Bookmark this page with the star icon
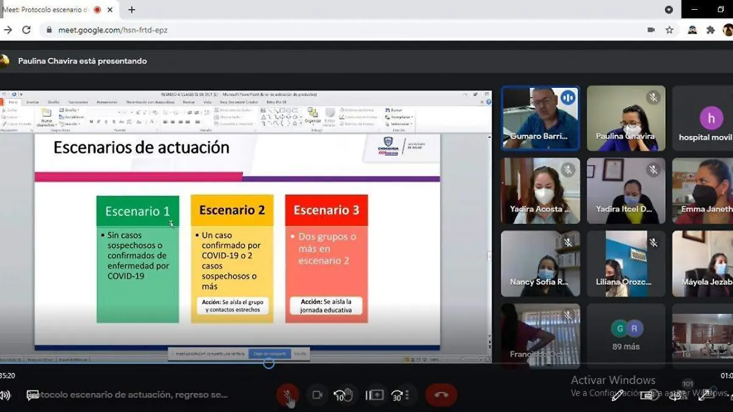 coord(669,30)
